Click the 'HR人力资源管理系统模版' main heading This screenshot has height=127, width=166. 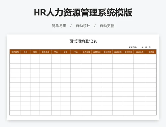(83, 12)
